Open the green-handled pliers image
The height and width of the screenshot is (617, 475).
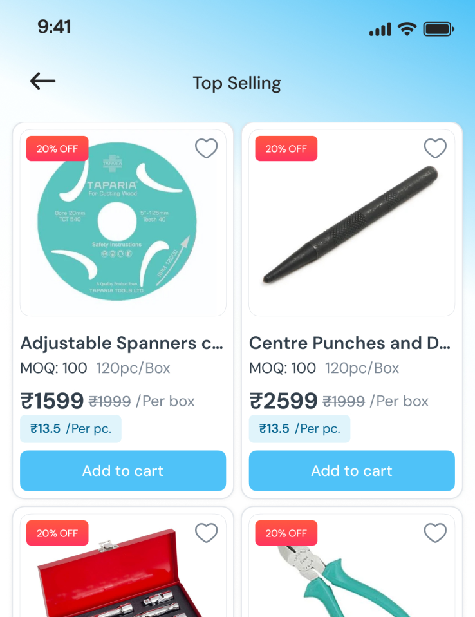[x=351, y=580]
